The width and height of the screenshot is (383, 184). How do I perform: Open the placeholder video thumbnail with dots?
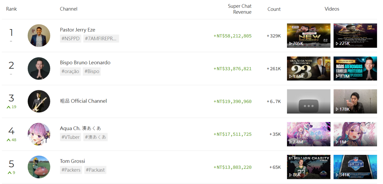click(x=309, y=101)
